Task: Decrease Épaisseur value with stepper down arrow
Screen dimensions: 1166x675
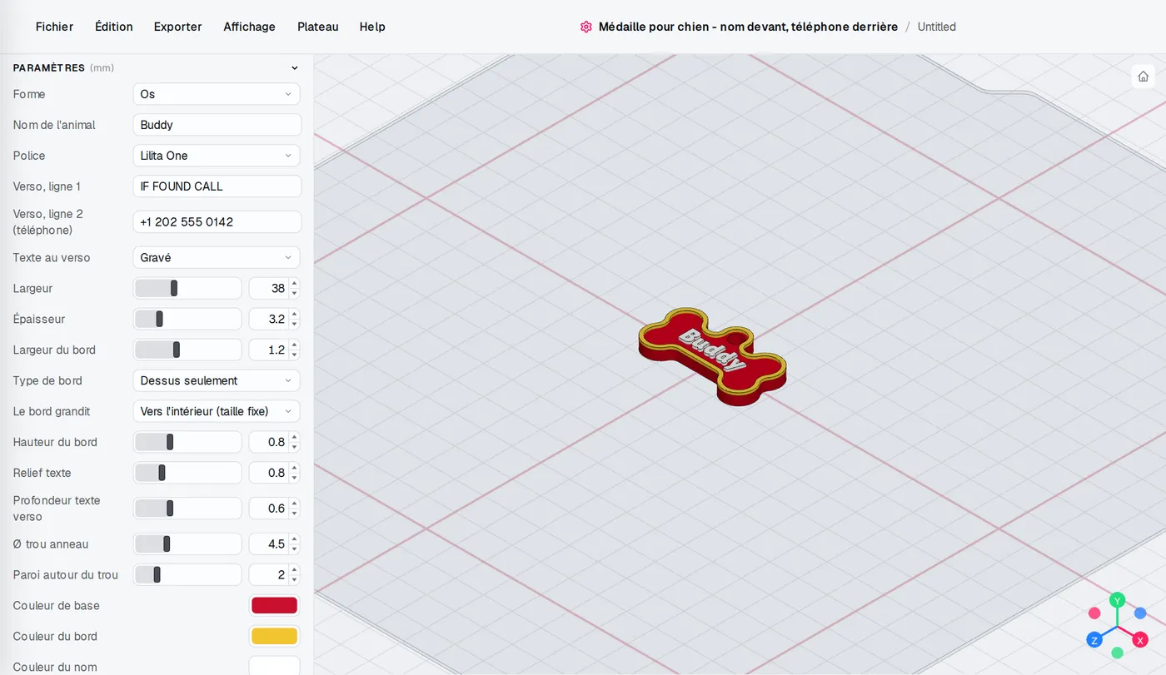Action: [x=294, y=324]
